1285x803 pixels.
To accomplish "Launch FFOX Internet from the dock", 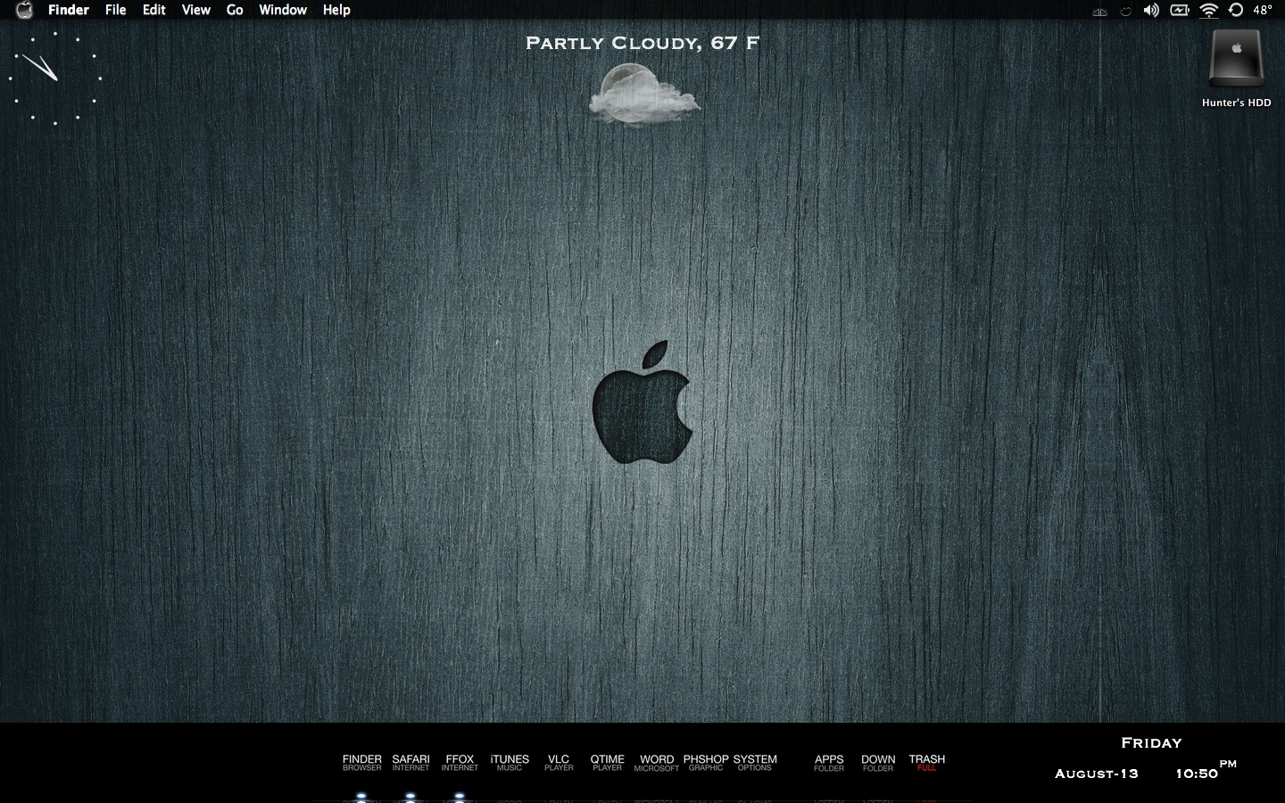I will pyautogui.click(x=460, y=762).
